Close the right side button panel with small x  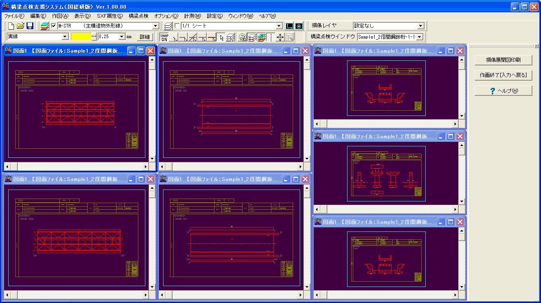[x=536, y=46]
